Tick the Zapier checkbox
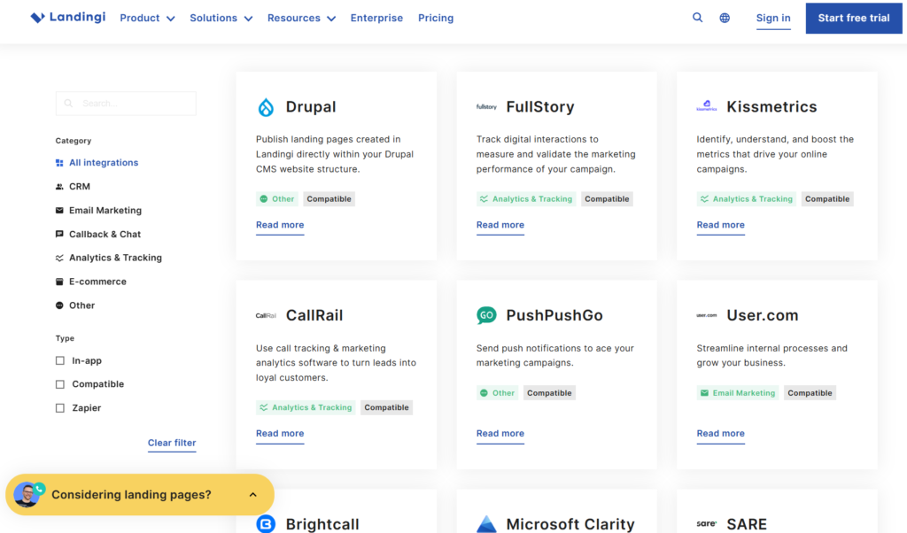907x533 pixels. [60, 408]
